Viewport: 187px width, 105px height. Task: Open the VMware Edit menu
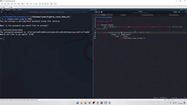pyautogui.click(x=5, y=4)
